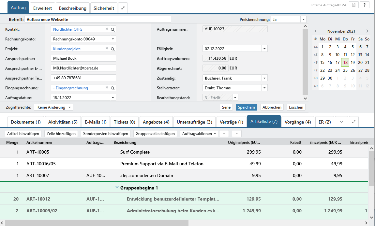Screen dimensions: 375x226
Task: Click the search icon next to Kontakt field
Action: [x=113, y=29]
